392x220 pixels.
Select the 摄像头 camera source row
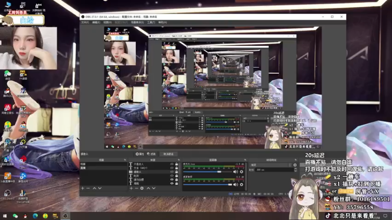coord(154,172)
